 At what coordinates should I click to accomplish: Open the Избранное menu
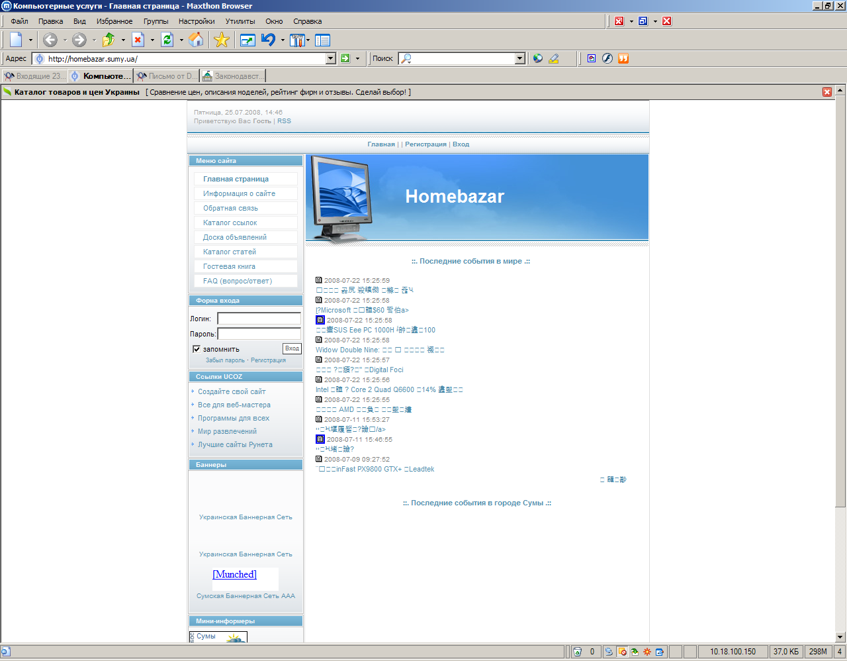point(114,21)
